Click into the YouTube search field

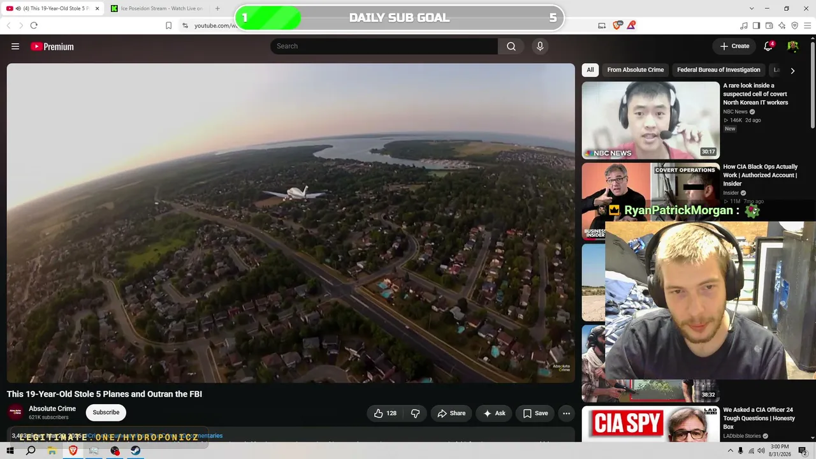pyautogui.click(x=384, y=46)
